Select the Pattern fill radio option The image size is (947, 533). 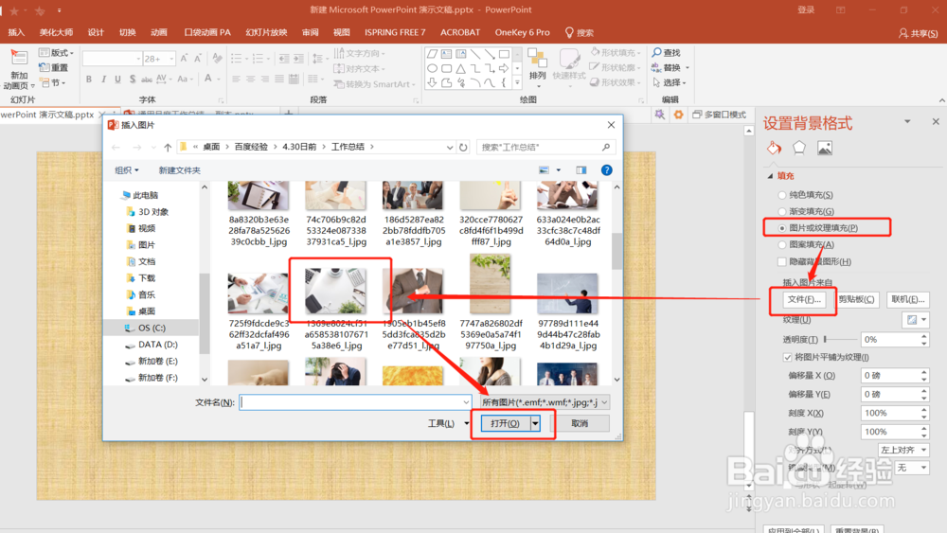click(x=782, y=244)
